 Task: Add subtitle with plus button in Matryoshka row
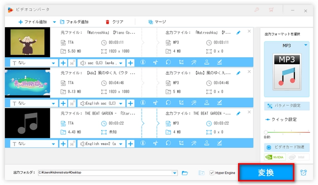click(63, 63)
